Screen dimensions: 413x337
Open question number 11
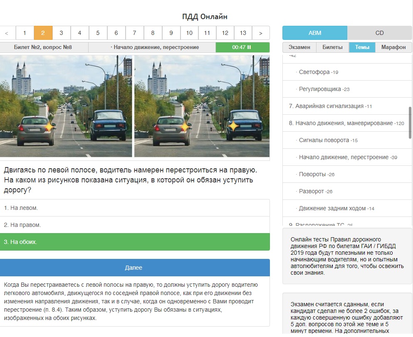[207, 33]
